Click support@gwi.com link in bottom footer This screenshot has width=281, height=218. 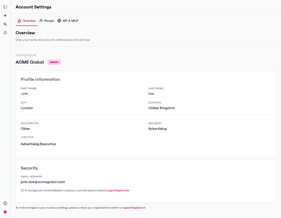(x=134, y=208)
